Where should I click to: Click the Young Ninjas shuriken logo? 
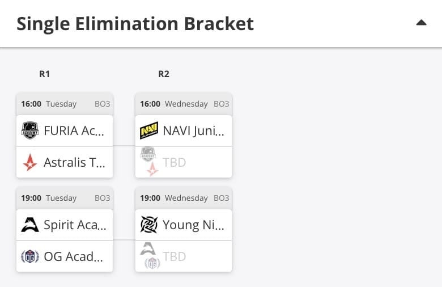(x=149, y=225)
